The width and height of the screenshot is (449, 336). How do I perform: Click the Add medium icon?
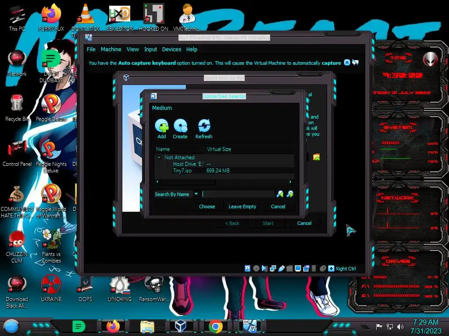click(162, 126)
